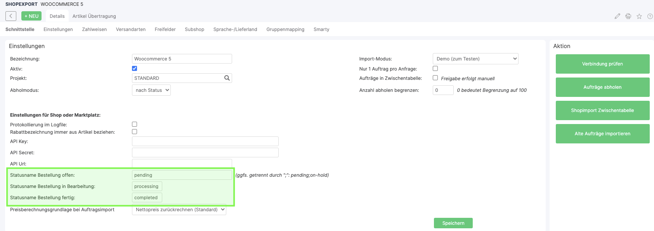Open the Einstellungen submenu
This screenshot has width=654, height=231.
point(58,29)
